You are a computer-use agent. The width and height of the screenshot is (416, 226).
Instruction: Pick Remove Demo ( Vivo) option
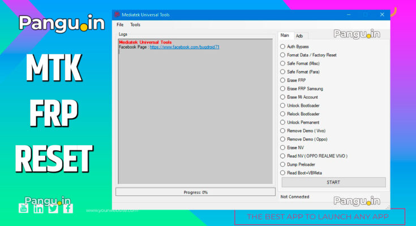303,131
